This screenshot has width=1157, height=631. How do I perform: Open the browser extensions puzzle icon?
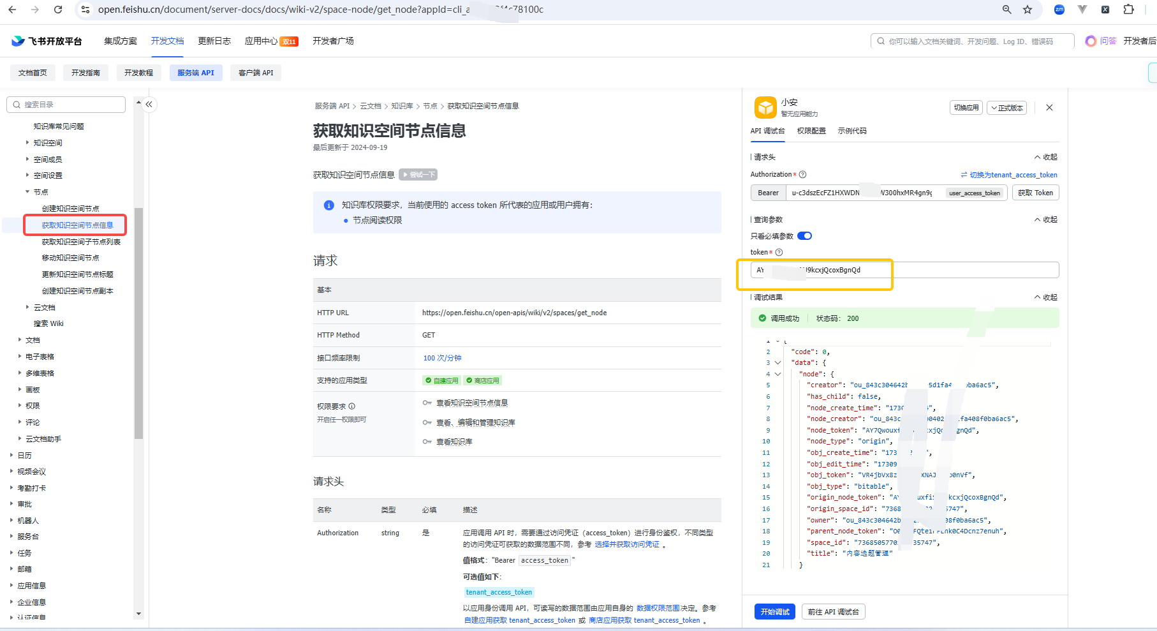click(1128, 10)
